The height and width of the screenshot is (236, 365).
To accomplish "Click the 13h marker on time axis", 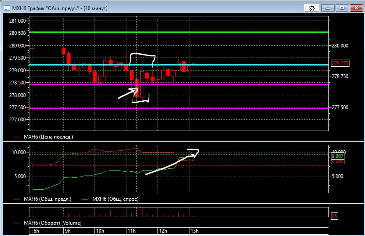I will click(x=194, y=231).
